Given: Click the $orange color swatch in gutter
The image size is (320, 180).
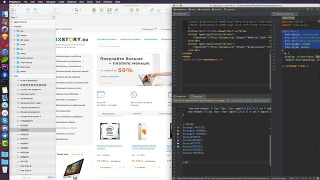Looking at the screenshot, I should click(178, 127).
